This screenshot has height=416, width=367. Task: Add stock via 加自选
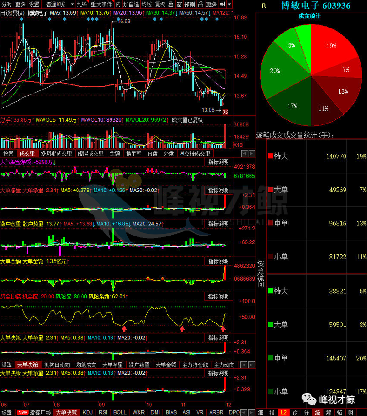point(131,4)
